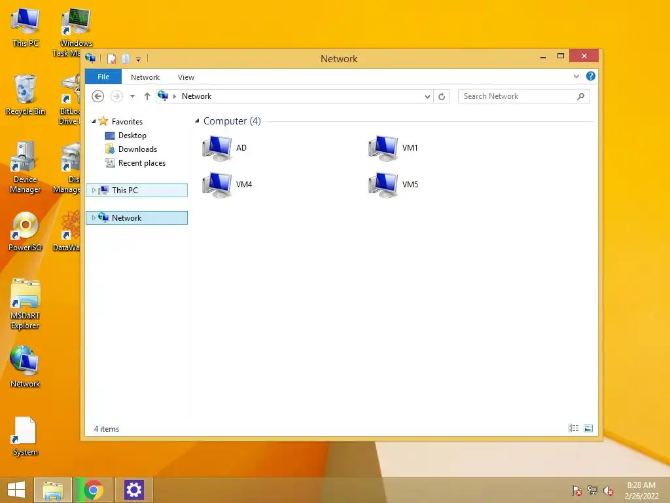The width and height of the screenshot is (670, 503).
Task: Select the VM4 computer icon
Action: click(x=217, y=185)
